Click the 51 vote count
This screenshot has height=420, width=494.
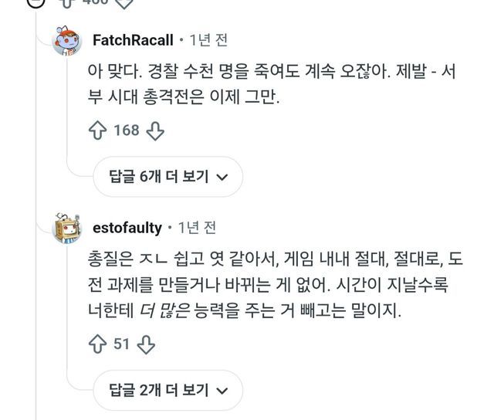[122, 344]
